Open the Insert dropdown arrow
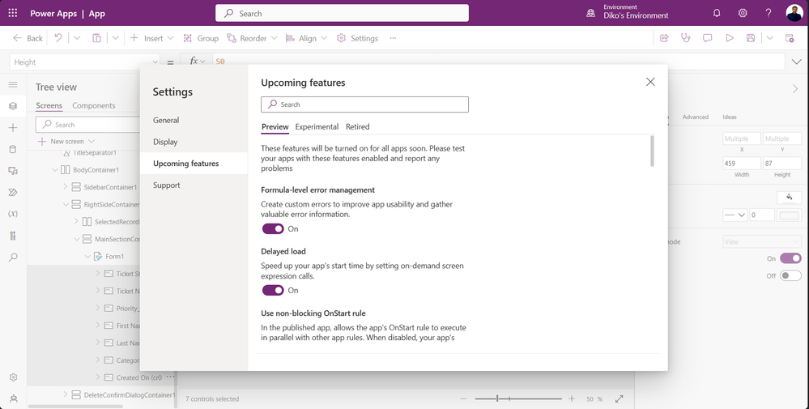Screen dimensions: 809x409 pyautogui.click(x=171, y=38)
